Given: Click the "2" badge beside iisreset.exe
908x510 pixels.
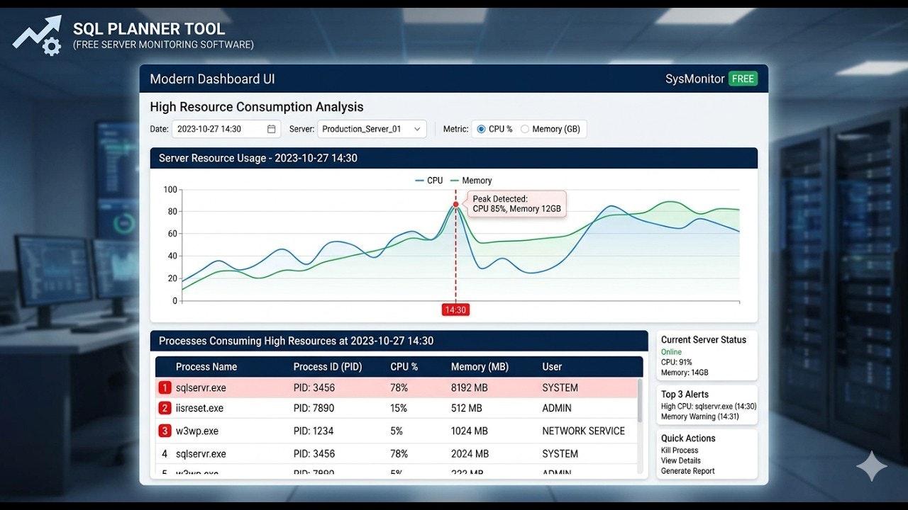Looking at the screenshot, I should (164, 408).
